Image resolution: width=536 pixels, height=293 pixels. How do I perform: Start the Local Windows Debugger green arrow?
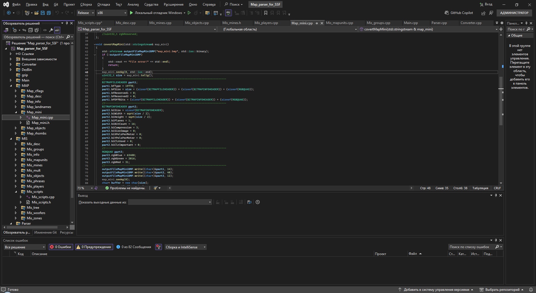pyautogui.click(x=131, y=13)
